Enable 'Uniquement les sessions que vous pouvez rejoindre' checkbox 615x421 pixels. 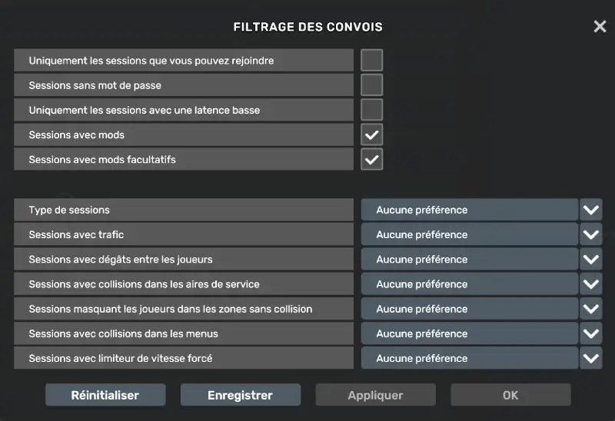[x=372, y=60]
